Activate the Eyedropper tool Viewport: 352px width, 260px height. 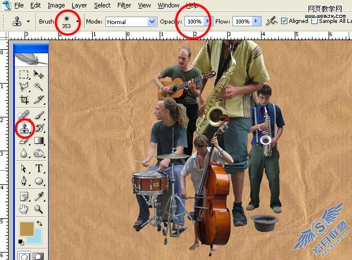(x=39, y=196)
